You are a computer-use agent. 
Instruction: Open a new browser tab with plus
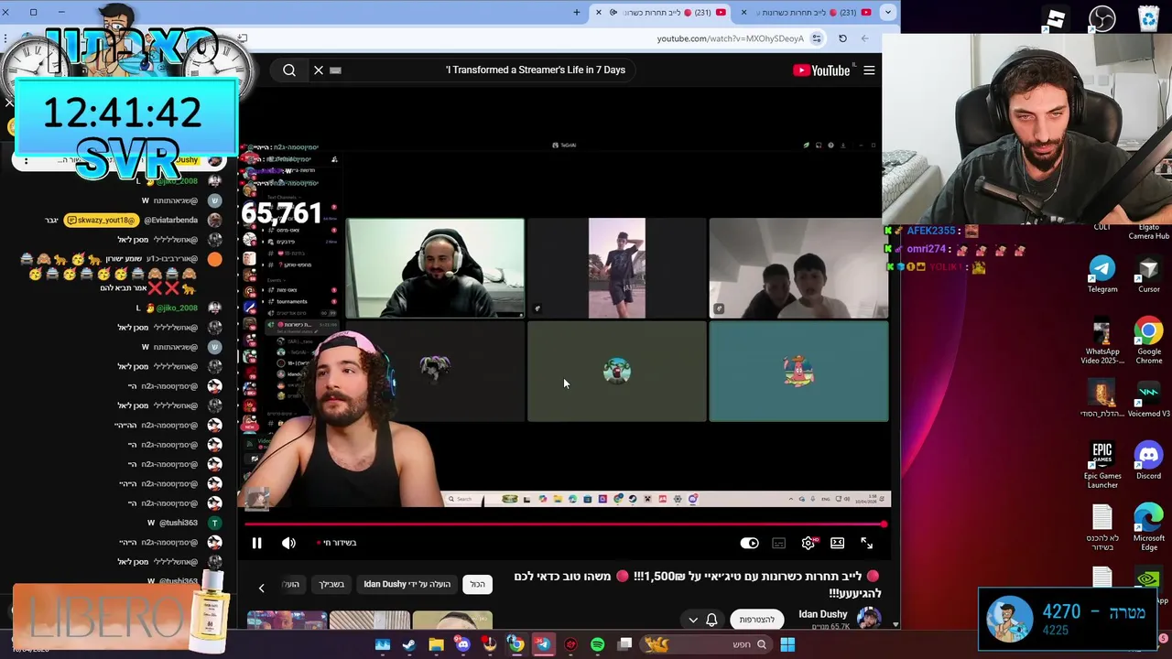point(577,12)
